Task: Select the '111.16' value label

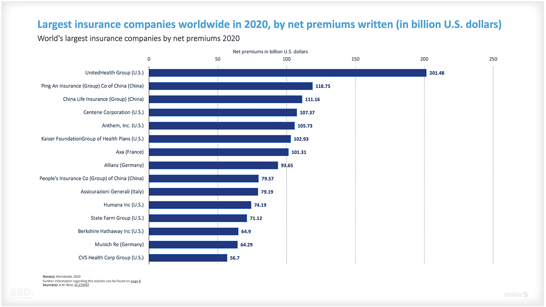Action: (x=313, y=100)
